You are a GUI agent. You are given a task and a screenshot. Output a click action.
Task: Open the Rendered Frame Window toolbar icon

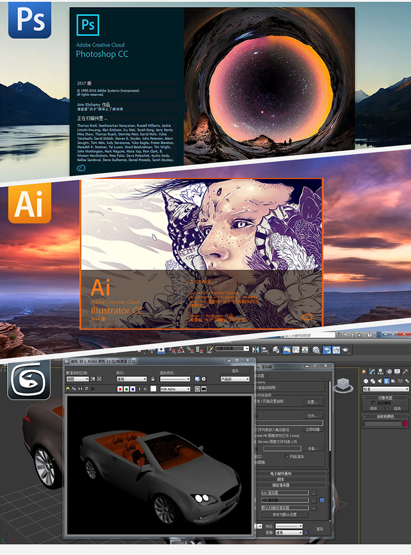336,350
